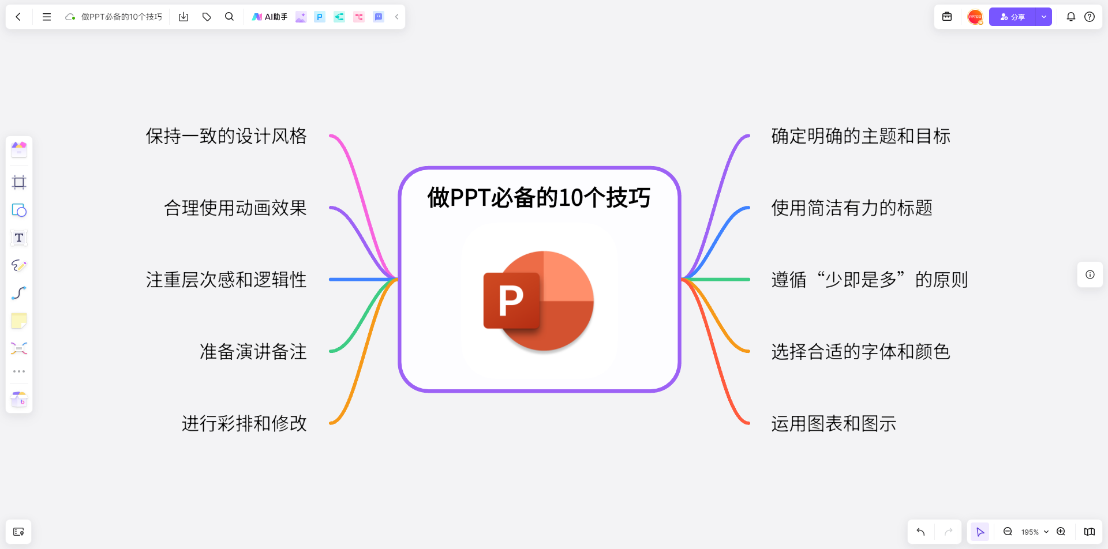This screenshot has height=549, width=1108.
Task: Select node 进行彩排和修改
Action: pos(245,423)
